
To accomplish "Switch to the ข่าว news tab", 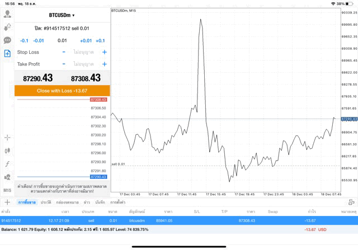I will tap(87, 202).
